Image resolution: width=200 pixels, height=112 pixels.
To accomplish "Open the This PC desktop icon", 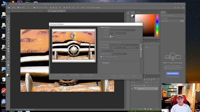I will point(3,4).
